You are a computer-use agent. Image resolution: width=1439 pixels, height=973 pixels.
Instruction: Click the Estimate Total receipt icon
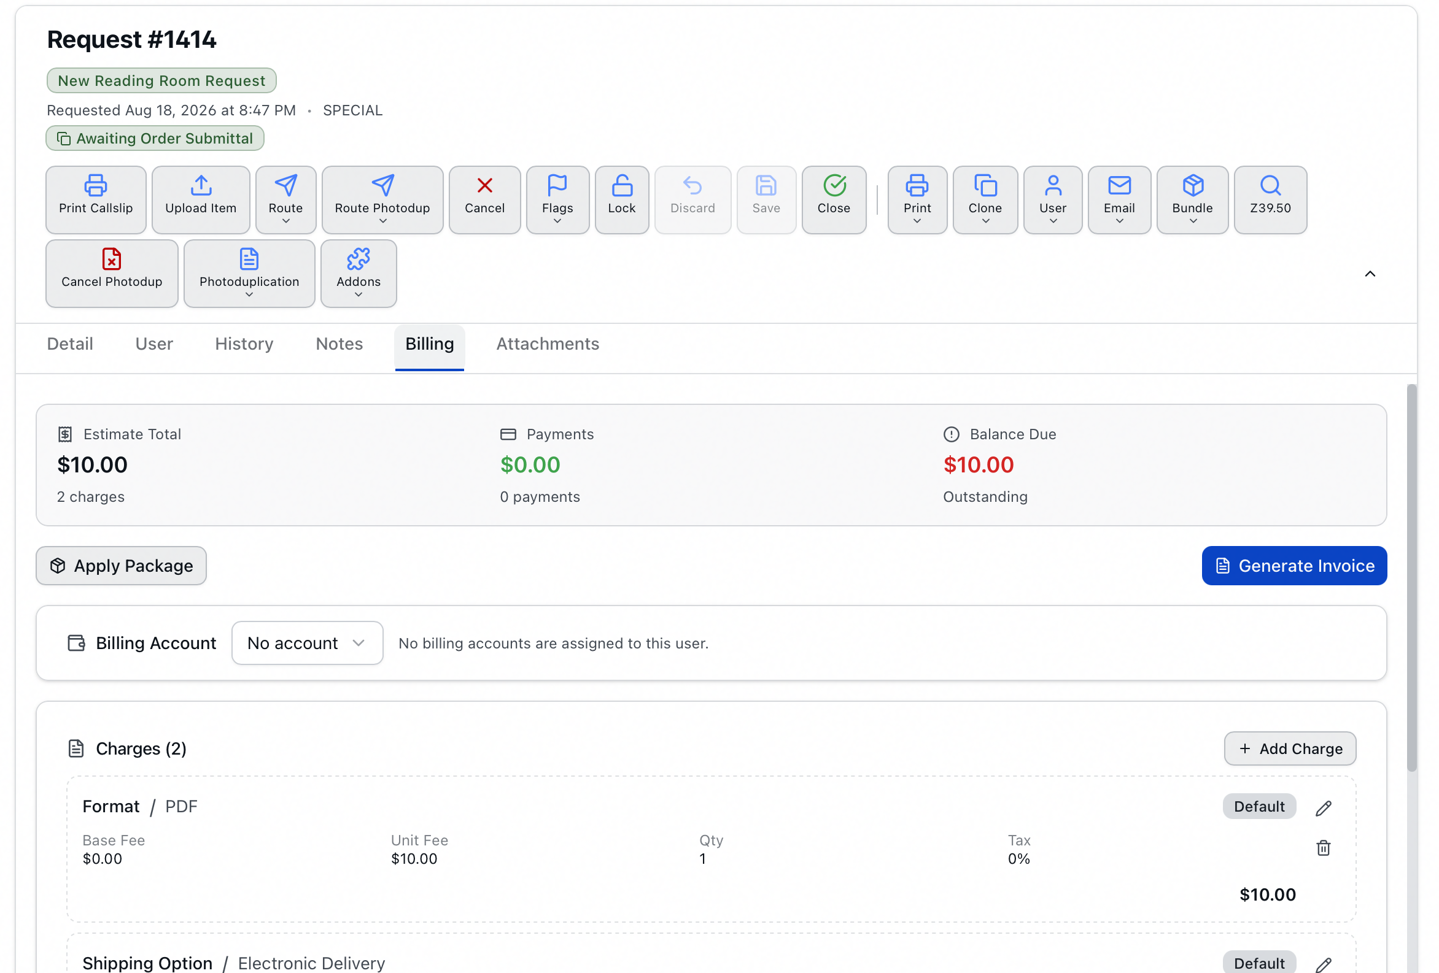click(65, 434)
